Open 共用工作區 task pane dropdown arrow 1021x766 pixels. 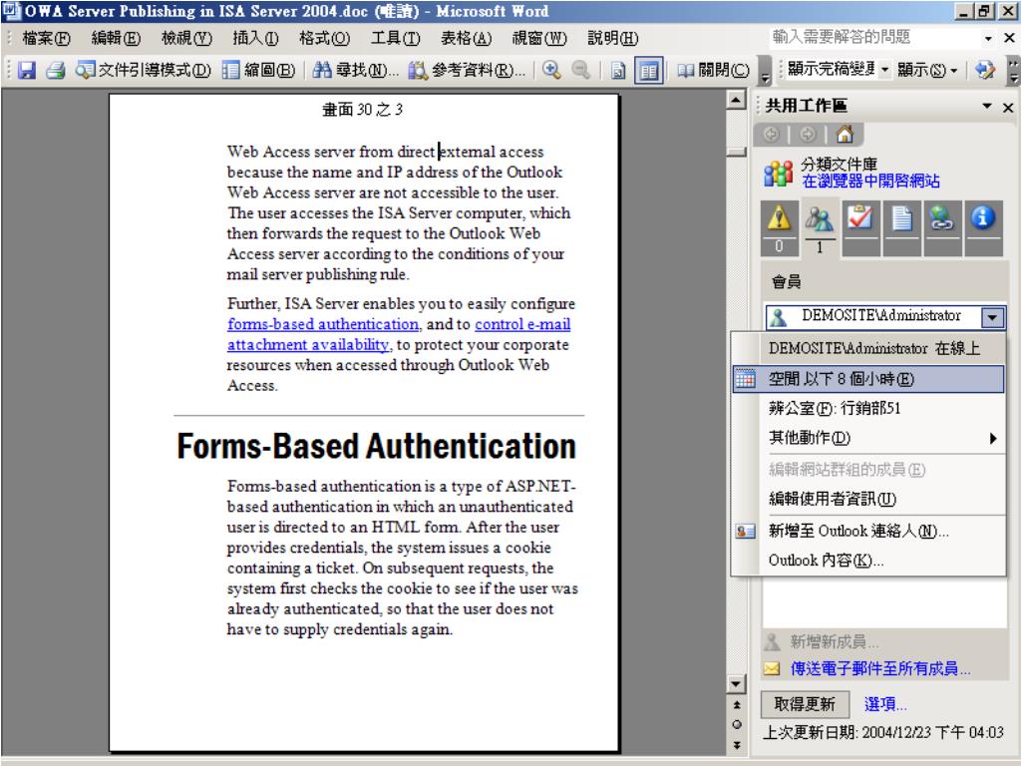coord(987,106)
